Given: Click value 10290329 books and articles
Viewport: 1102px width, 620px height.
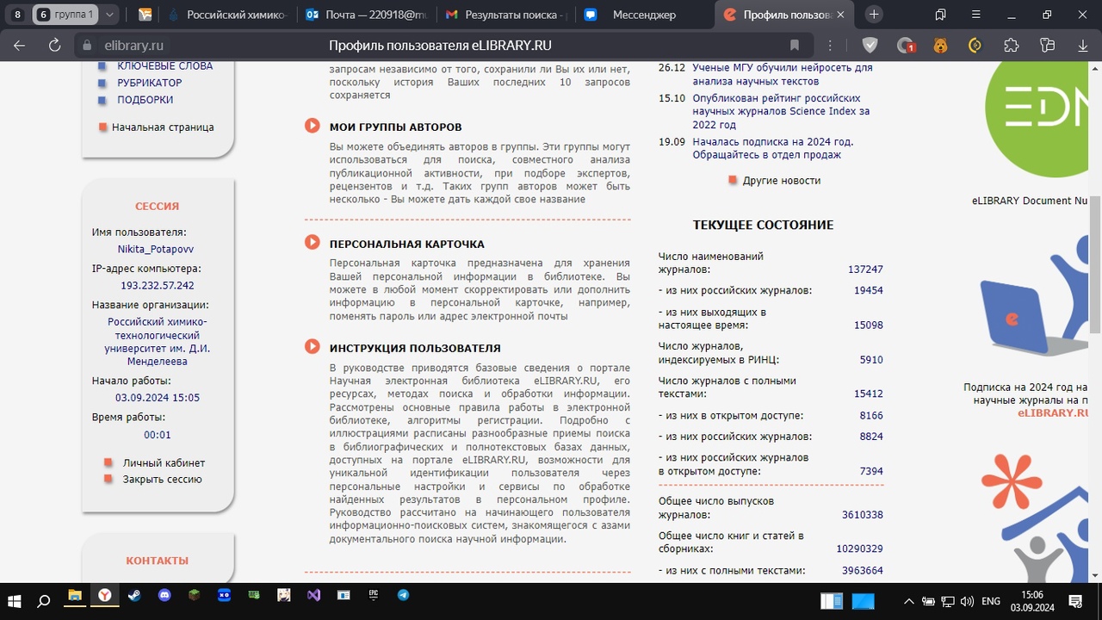Looking at the screenshot, I should (859, 549).
